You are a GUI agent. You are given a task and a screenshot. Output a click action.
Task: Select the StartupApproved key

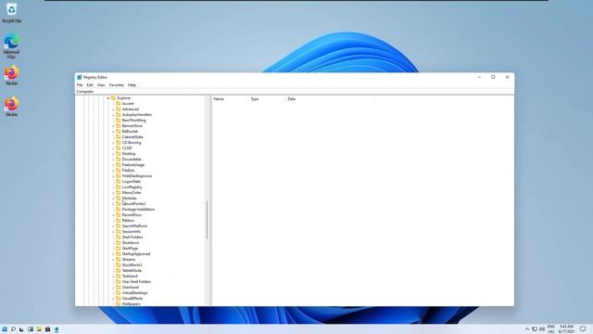136,253
